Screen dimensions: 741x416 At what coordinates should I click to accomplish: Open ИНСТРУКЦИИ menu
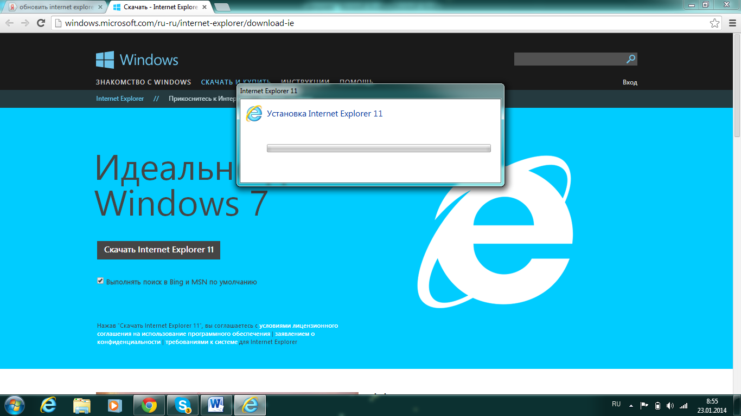(305, 82)
